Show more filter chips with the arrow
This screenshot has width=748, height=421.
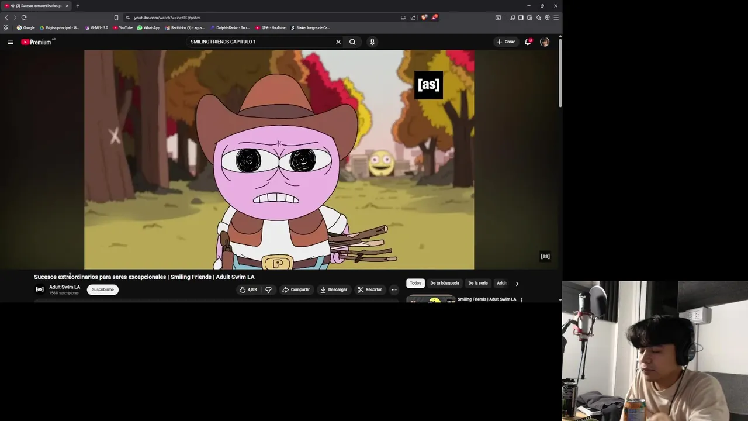pyautogui.click(x=517, y=284)
